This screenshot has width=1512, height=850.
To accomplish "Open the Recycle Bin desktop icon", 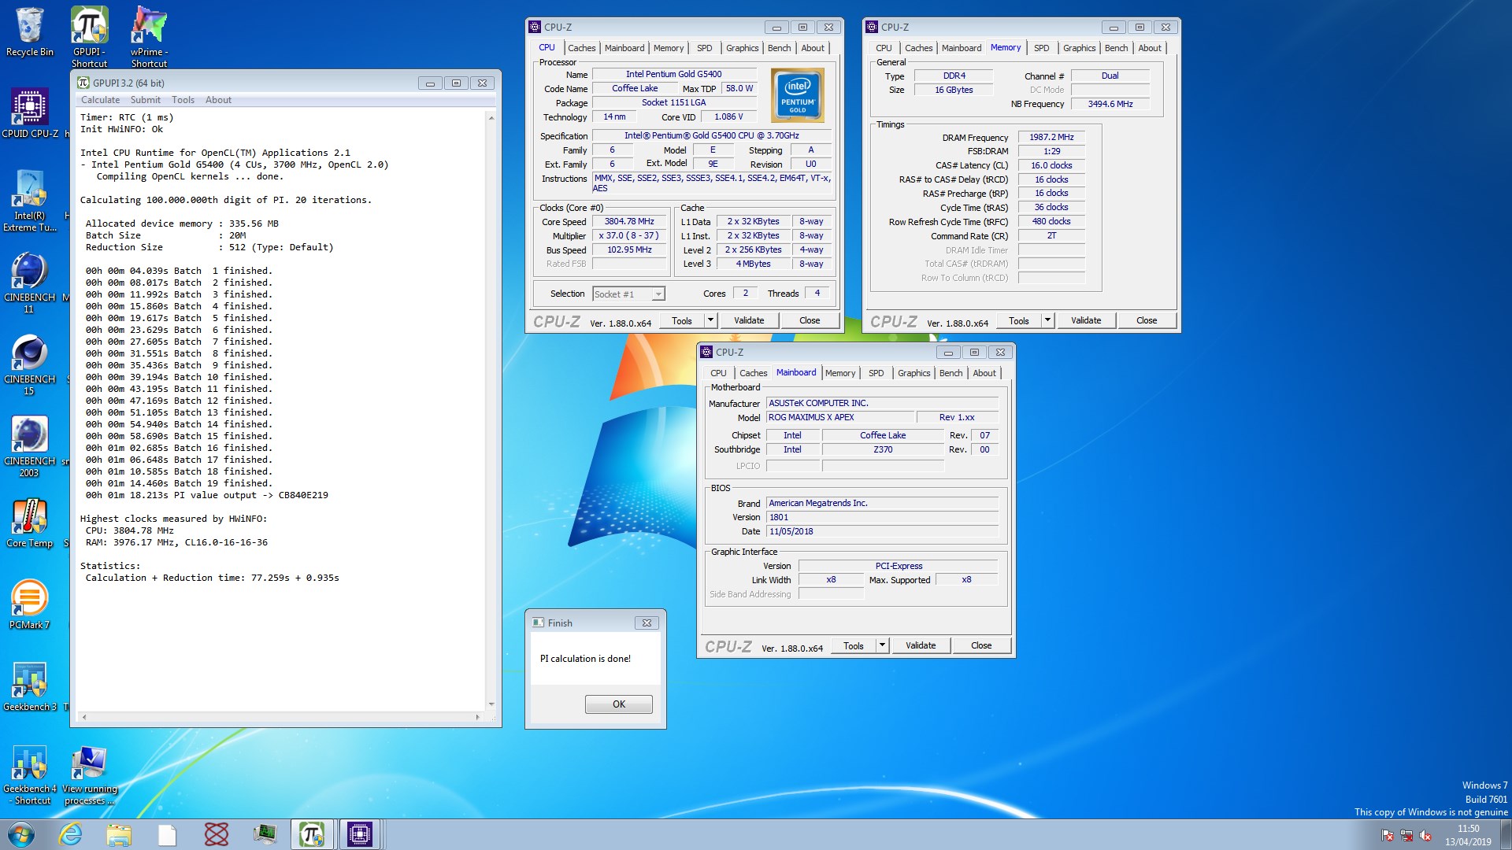I will coord(30,33).
